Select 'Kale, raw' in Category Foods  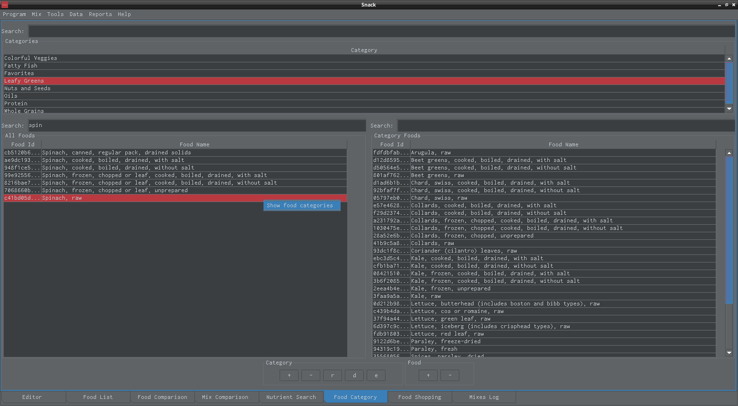point(426,296)
